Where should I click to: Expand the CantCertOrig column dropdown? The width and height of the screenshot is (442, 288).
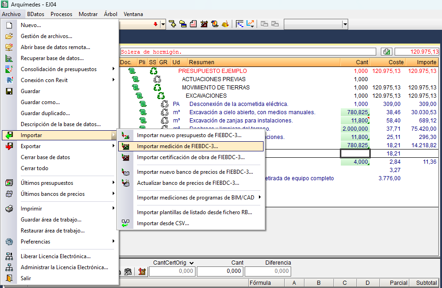pos(191,263)
